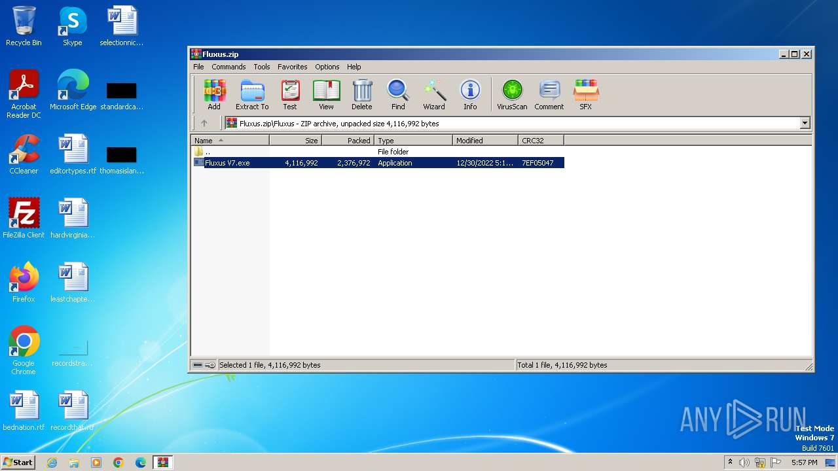The height and width of the screenshot is (471, 838).
Task: Click the archive path address field
Action: point(511,123)
